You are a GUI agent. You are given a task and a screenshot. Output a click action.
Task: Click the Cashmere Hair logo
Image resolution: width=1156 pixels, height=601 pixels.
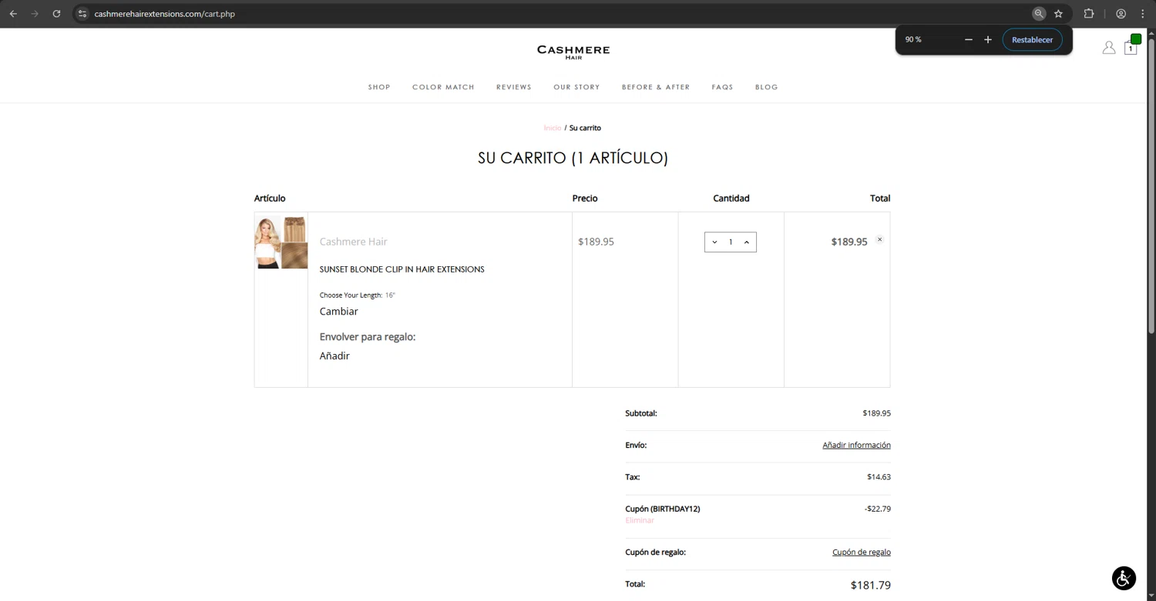573,52
